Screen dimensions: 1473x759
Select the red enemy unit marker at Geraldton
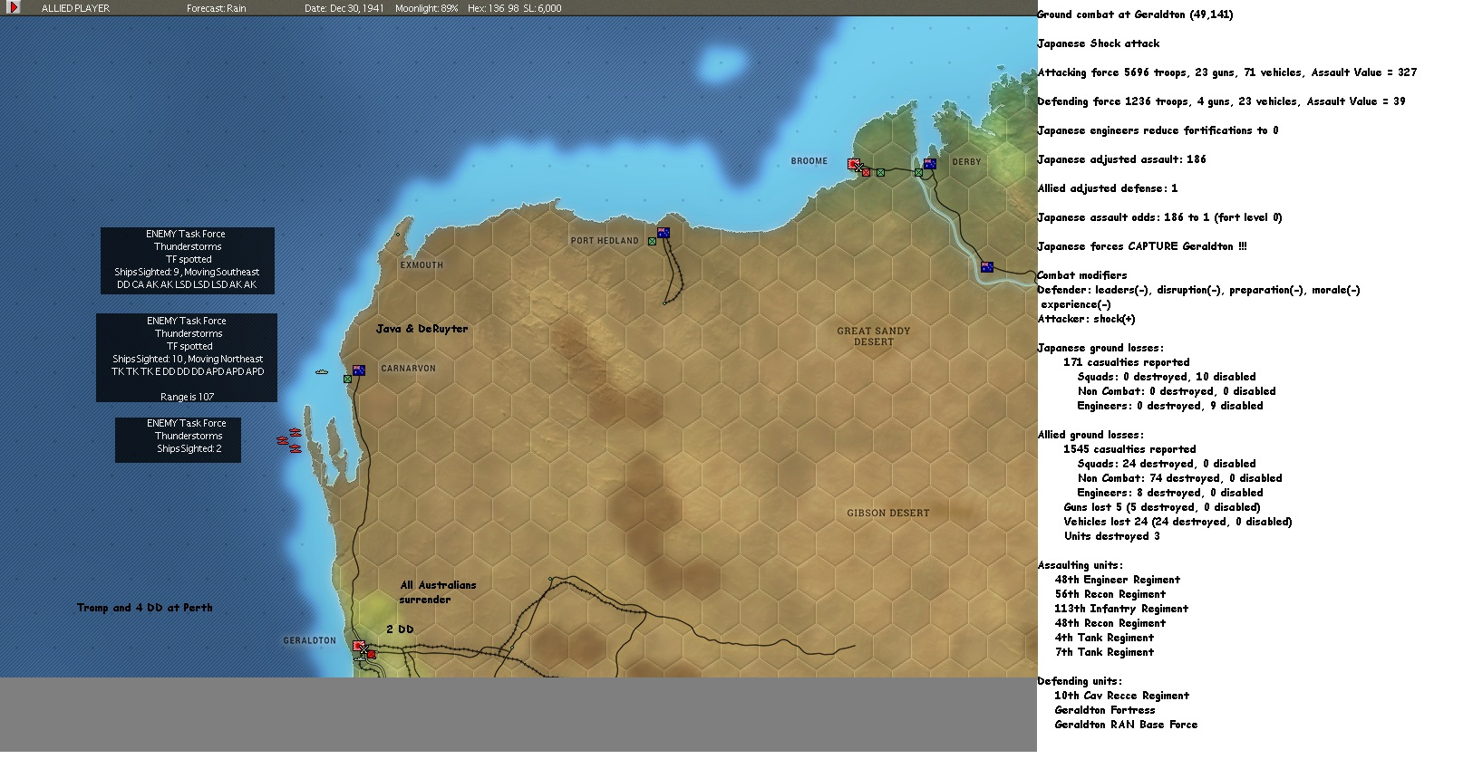coord(371,654)
